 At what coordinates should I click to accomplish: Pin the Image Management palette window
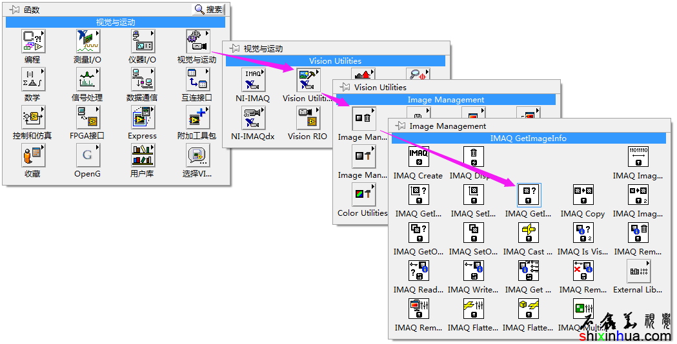pyautogui.click(x=400, y=126)
